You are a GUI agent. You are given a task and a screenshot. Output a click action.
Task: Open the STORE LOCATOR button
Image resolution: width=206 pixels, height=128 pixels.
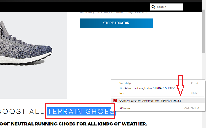point(117,23)
